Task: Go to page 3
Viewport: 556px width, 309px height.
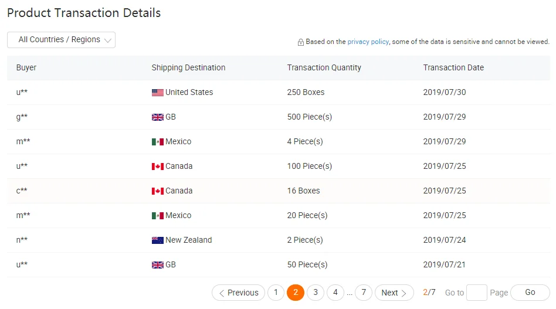Action: point(316,293)
